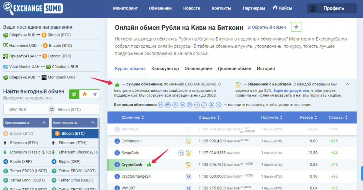Select Tether ERC20 (USDT) in left list
363x190 pixels.
[28, 171]
